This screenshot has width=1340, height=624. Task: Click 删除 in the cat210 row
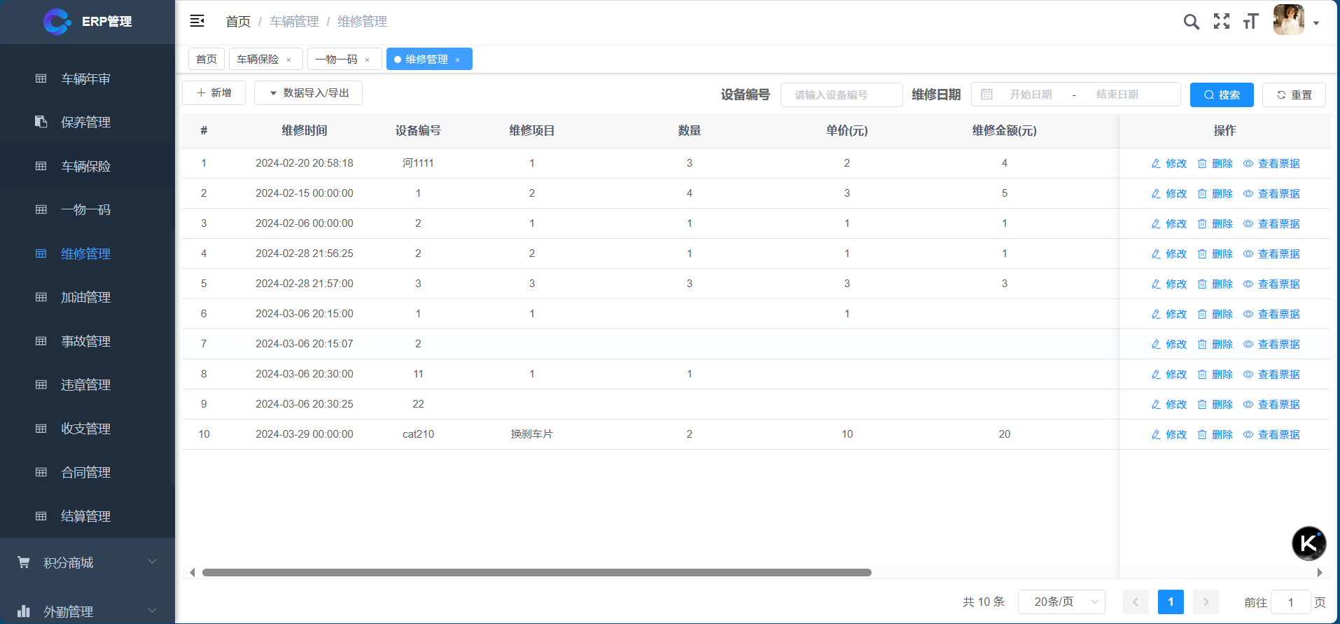1215,434
